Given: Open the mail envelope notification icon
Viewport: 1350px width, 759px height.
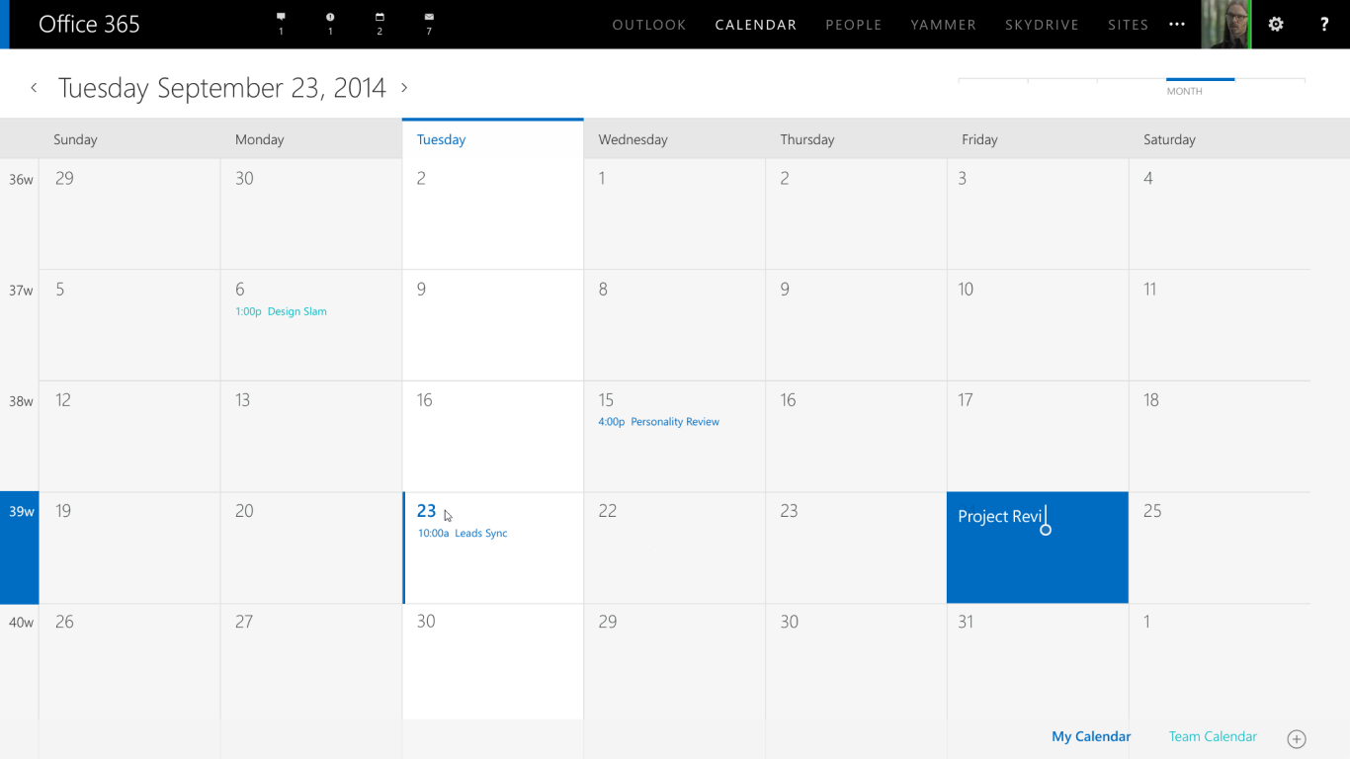Looking at the screenshot, I should 429,17.
